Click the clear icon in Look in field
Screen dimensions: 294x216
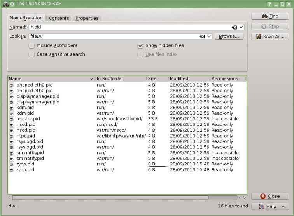[x=202, y=37]
